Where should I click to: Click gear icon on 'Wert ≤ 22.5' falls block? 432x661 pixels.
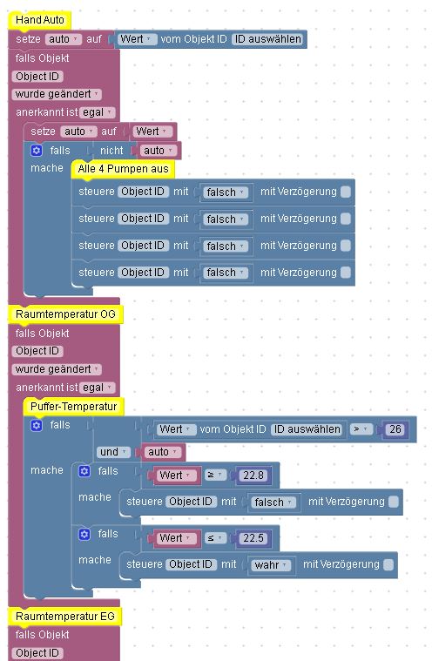84,534
